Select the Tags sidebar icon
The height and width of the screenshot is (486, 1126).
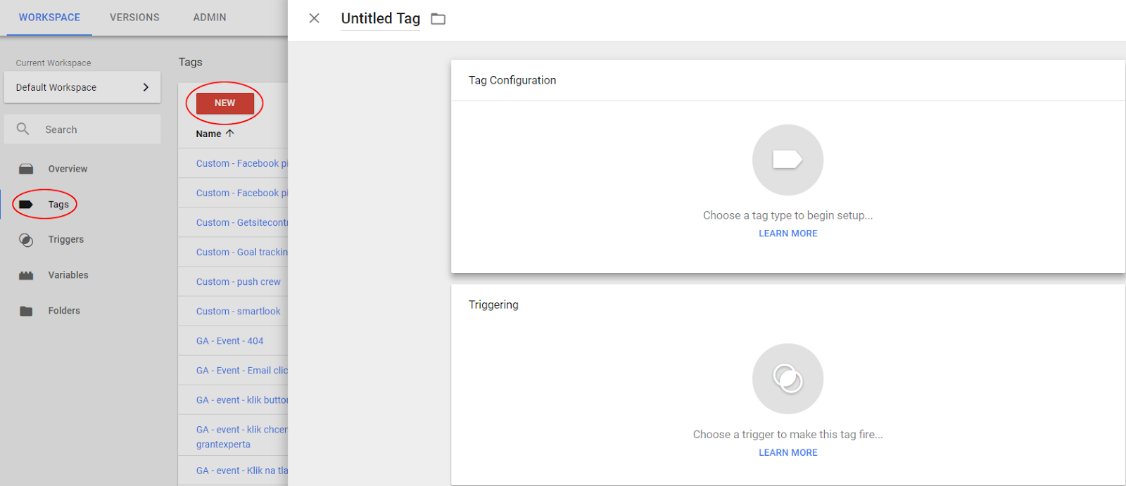click(26, 205)
